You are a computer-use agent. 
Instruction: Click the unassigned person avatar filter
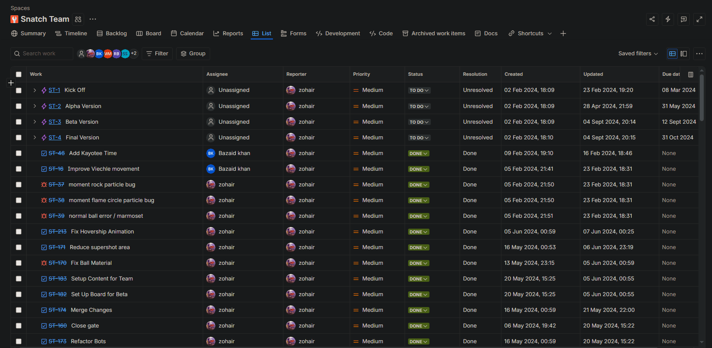click(81, 54)
